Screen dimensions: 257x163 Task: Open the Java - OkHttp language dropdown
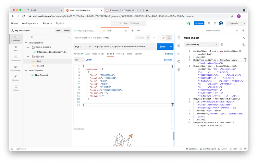coord(201,45)
